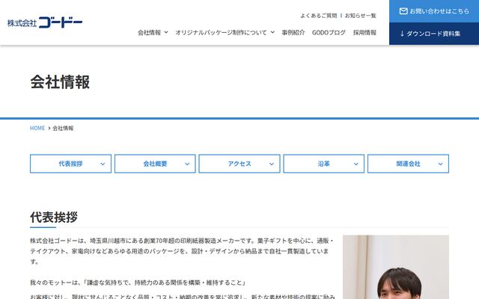The width and height of the screenshot is (479, 299).
Task: Open GODOブログ menu item
Action: (329, 32)
